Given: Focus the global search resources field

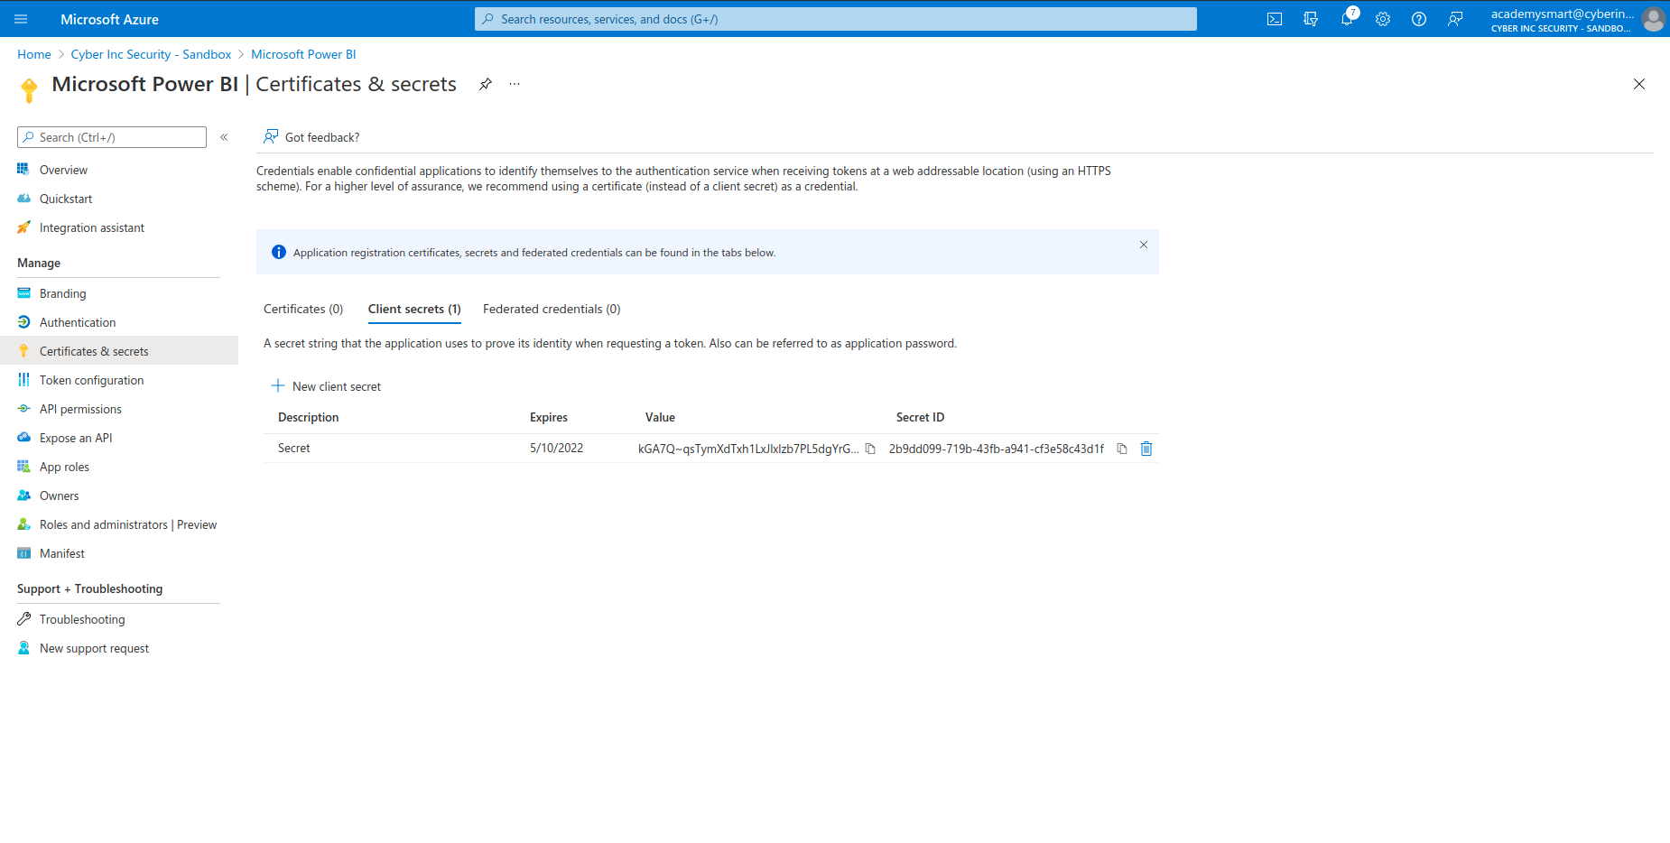Looking at the screenshot, I should pos(836,19).
